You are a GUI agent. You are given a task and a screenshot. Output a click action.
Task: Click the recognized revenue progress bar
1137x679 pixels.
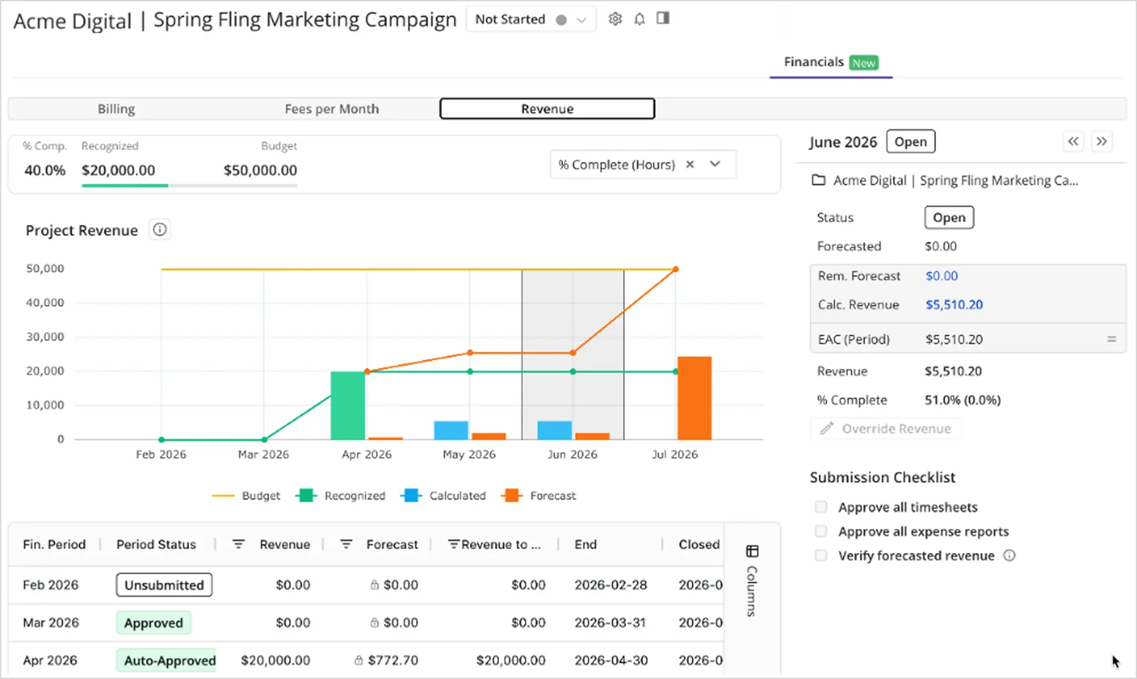[x=189, y=185]
